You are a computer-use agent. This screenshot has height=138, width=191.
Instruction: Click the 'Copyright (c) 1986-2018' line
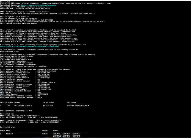(25, 7)
